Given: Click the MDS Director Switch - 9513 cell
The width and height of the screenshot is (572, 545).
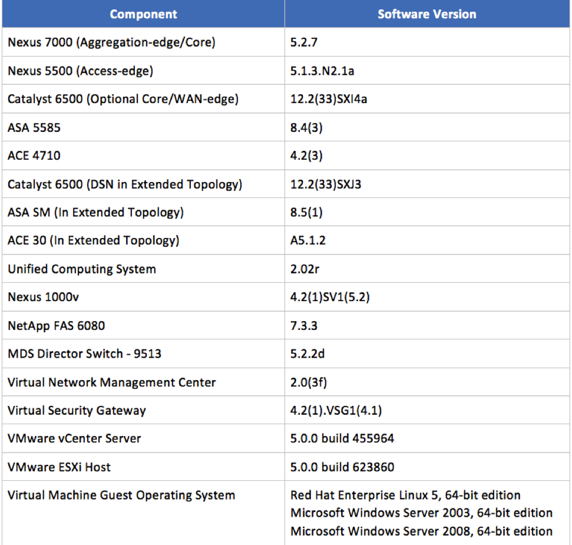Looking at the screenshot, I should click(x=84, y=354).
